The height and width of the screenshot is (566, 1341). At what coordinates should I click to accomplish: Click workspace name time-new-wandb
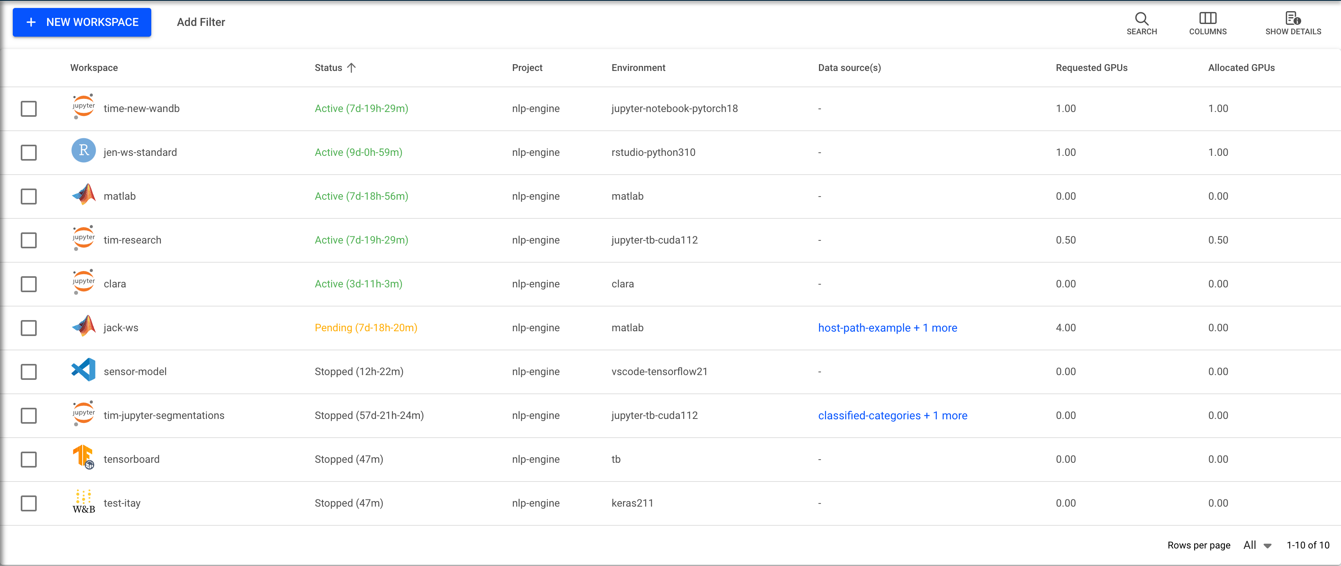[x=142, y=109]
